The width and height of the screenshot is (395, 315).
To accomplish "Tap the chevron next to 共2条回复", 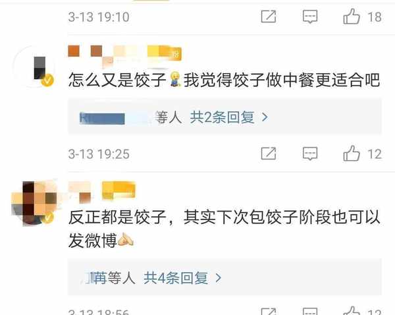I will (x=265, y=117).
